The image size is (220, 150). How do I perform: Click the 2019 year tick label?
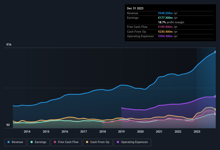tap(121, 132)
